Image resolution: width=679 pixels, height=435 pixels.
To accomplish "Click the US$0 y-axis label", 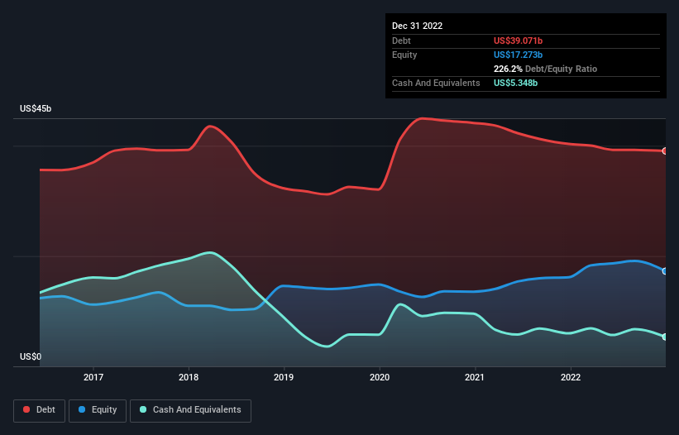I will point(31,356).
